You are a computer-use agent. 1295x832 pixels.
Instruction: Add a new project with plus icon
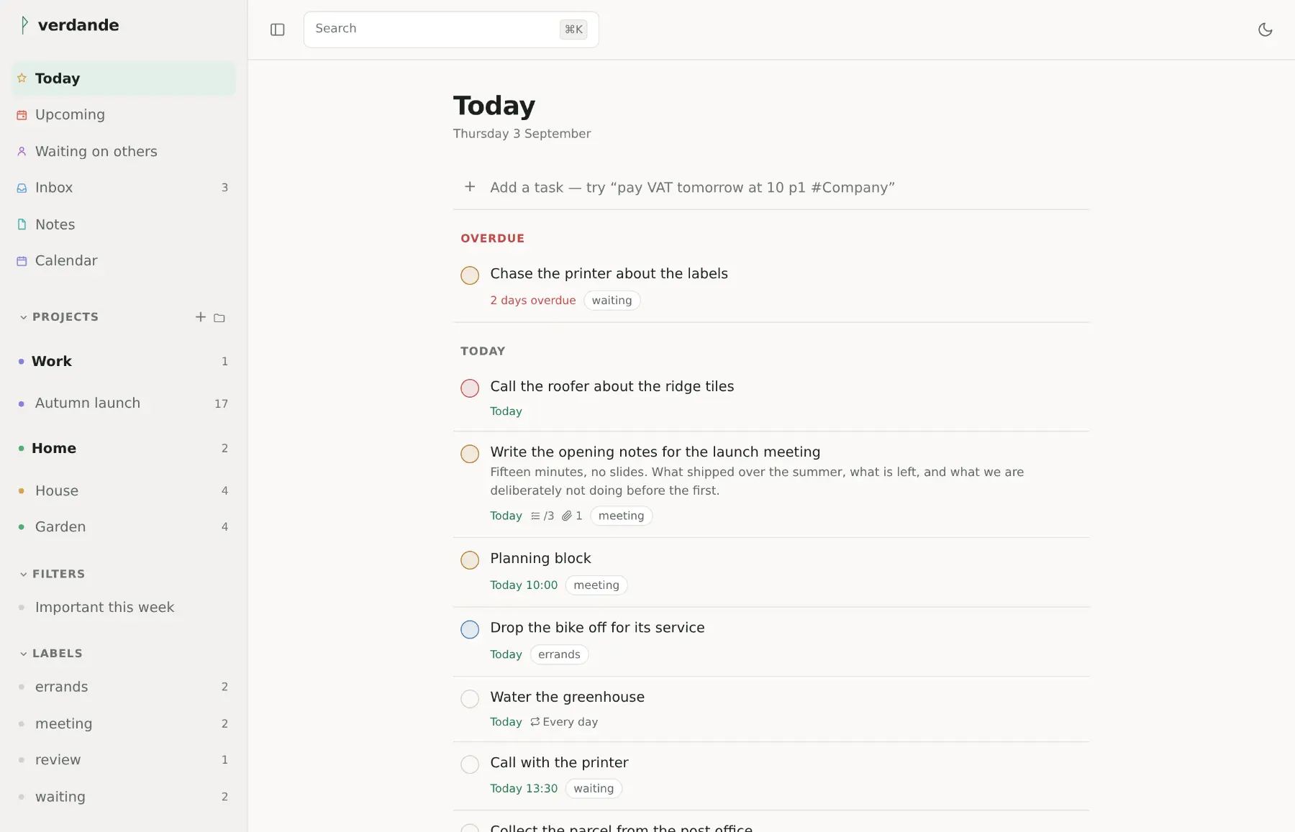pyautogui.click(x=201, y=317)
